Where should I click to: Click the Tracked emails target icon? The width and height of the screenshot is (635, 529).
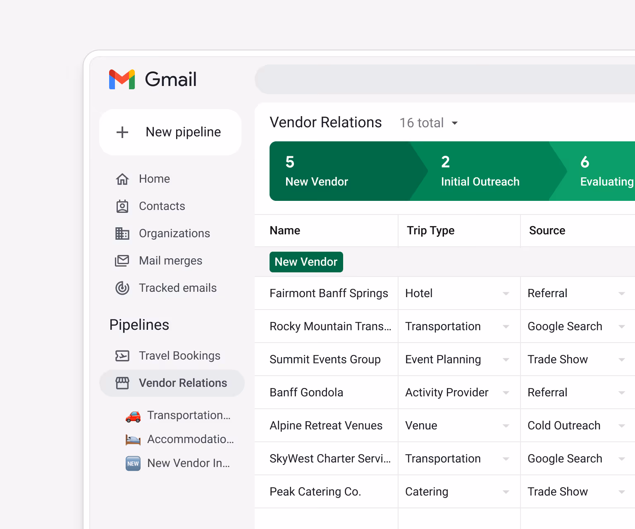(x=122, y=288)
